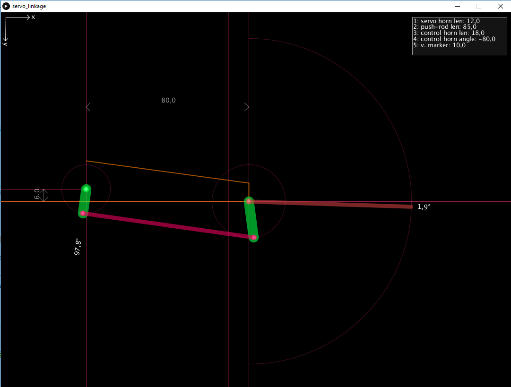Minimize the servo_linkage window

click(458, 6)
